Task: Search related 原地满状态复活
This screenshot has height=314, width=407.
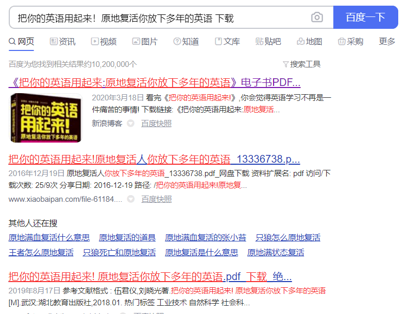Action: click(x=276, y=252)
